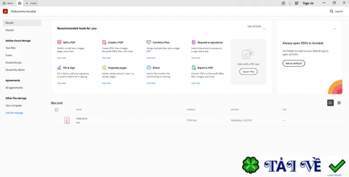Click the Welcome PDF file icon
349x177 pixels.
pyautogui.click(x=67, y=120)
